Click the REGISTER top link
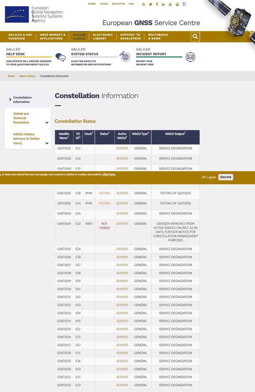 (118, 4)
